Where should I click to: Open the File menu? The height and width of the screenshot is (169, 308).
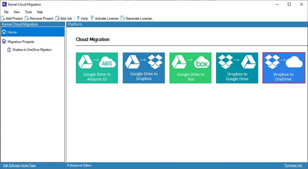click(6, 12)
